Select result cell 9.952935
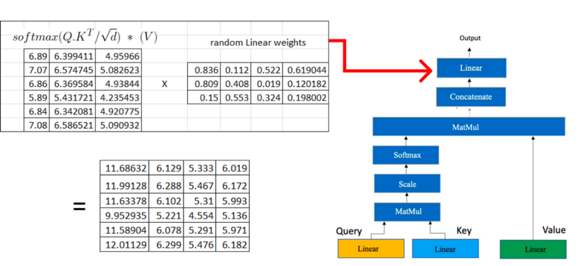The image size is (578, 266). click(124, 216)
